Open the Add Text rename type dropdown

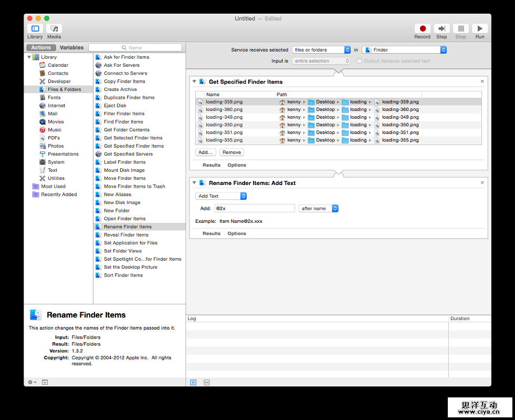tap(221, 196)
